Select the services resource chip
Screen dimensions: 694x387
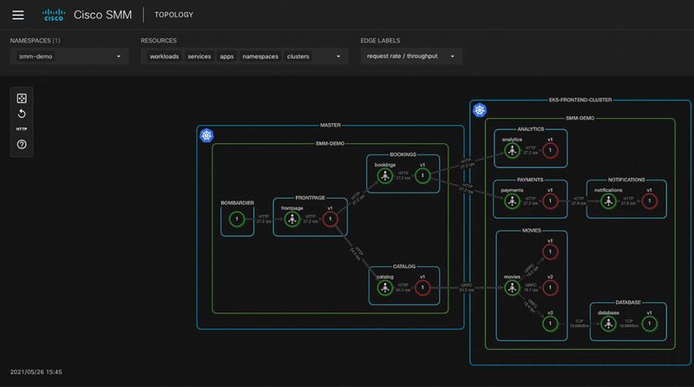point(199,56)
